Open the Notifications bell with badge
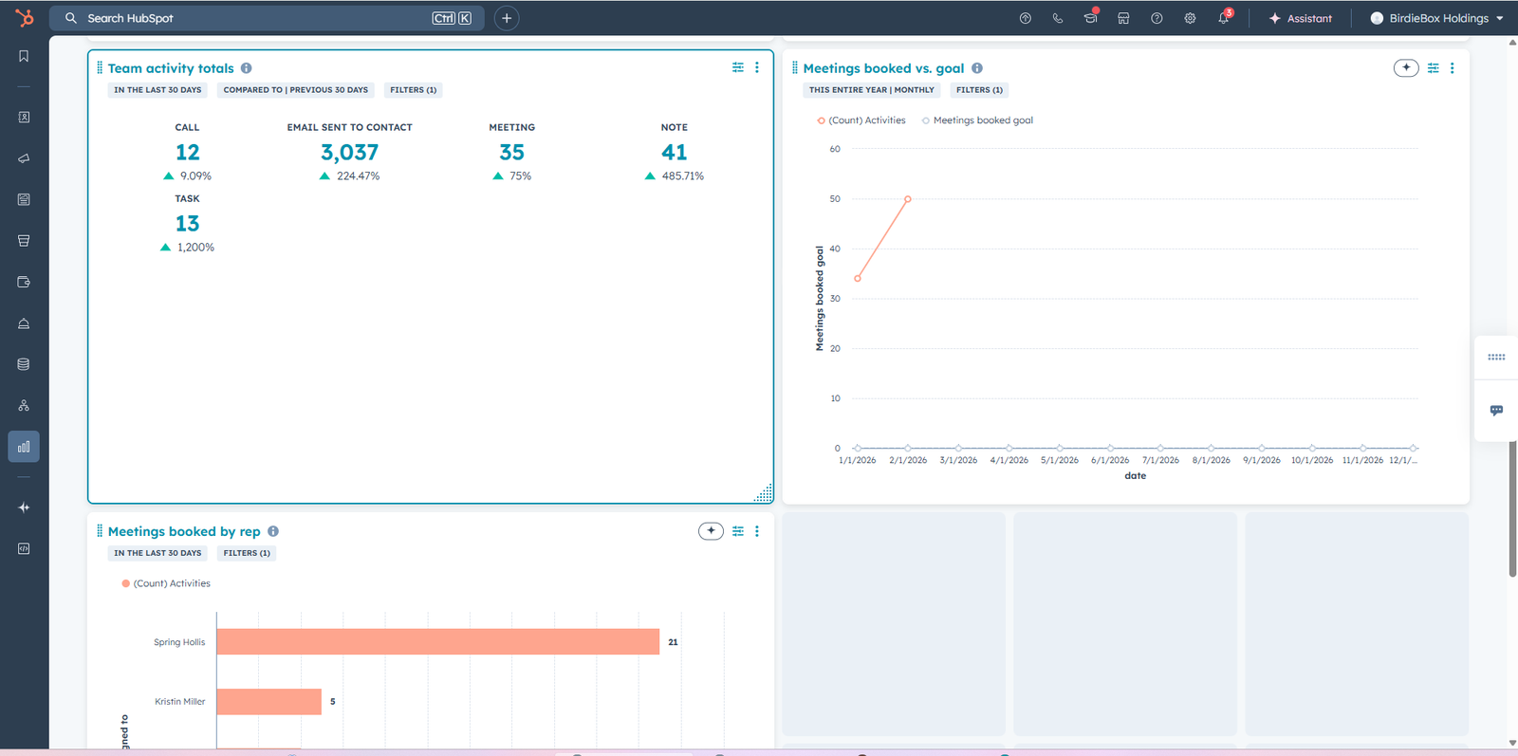1518x756 pixels. click(1225, 17)
